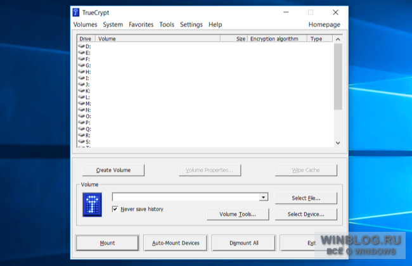
Task: Open the volume path dropdown arrow
Action: (263, 197)
